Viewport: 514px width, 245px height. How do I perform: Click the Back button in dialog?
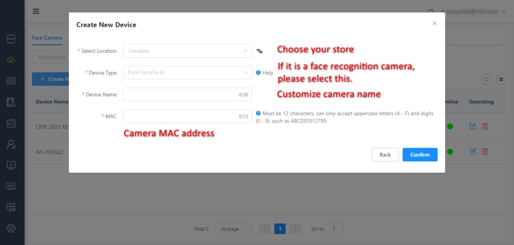[x=385, y=155]
